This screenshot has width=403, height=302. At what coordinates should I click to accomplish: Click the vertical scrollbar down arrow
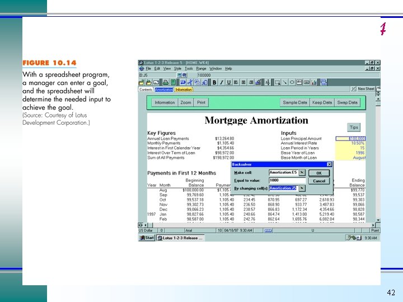tap(378, 220)
